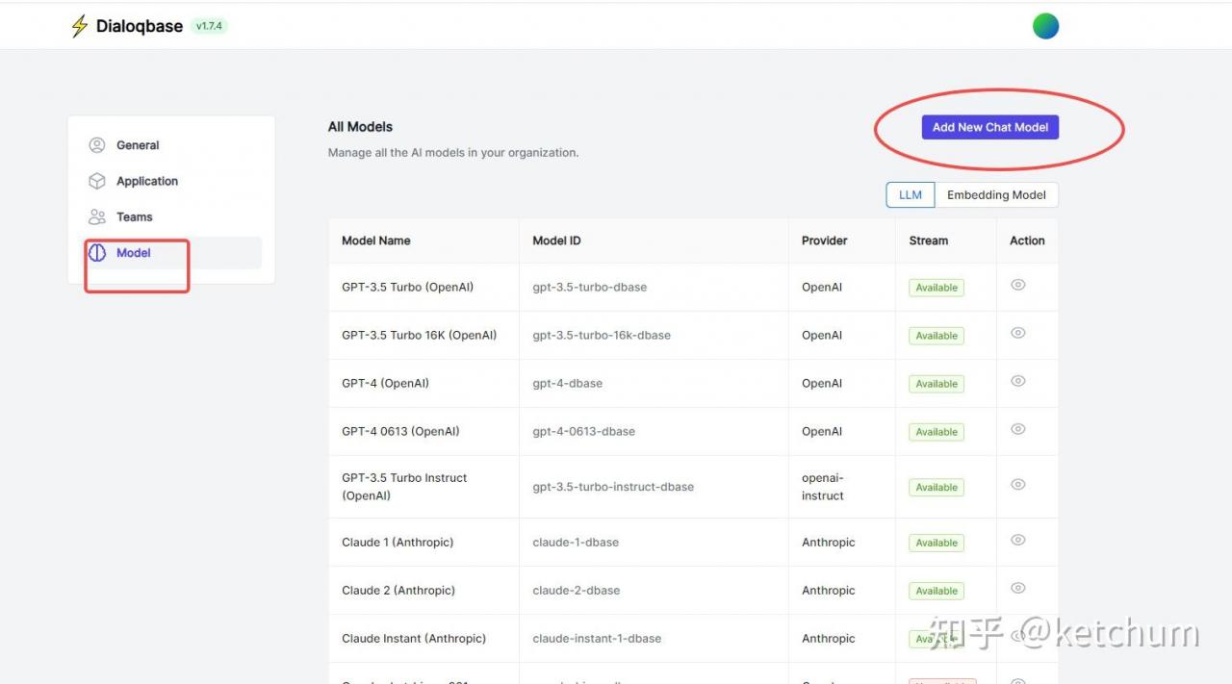Click Available badge in GPT-4 (OpenAI) row
Image resolution: width=1232 pixels, height=684 pixels.
(937, 384)
